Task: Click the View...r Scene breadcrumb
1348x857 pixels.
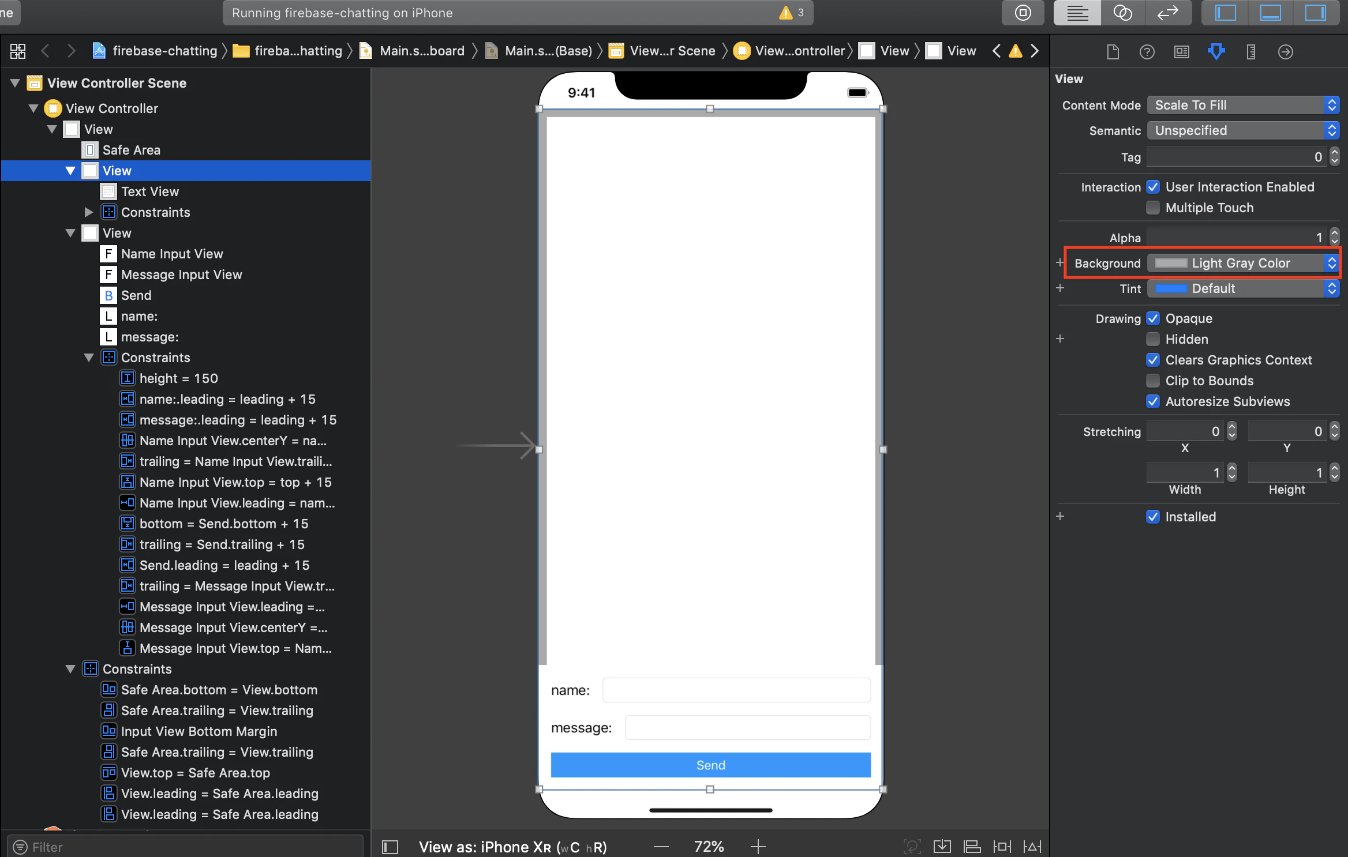Action: click(662, 51)
